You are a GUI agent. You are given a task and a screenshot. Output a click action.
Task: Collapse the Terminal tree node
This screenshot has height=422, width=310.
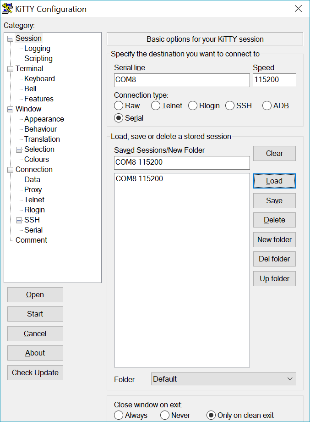coord(10,69)
